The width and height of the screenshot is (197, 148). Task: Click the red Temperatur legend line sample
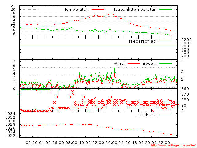coord(98,10)
